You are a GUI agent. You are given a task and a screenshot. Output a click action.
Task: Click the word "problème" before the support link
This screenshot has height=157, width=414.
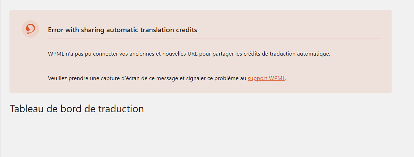[228, 78]
